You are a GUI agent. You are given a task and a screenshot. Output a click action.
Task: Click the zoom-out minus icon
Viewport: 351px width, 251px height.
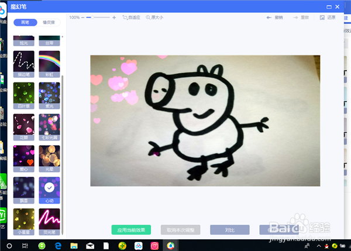[x=83, y=18]
